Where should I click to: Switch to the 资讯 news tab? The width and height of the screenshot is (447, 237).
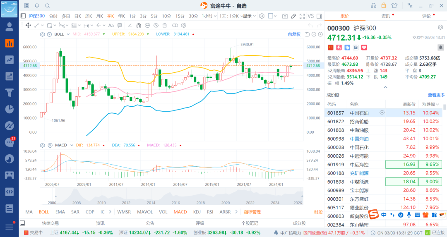tap(386, 16)
